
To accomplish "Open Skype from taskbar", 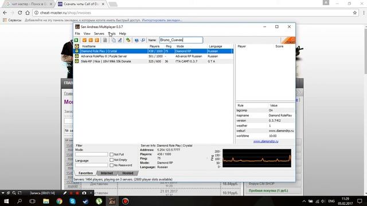I will pos(72,201).
